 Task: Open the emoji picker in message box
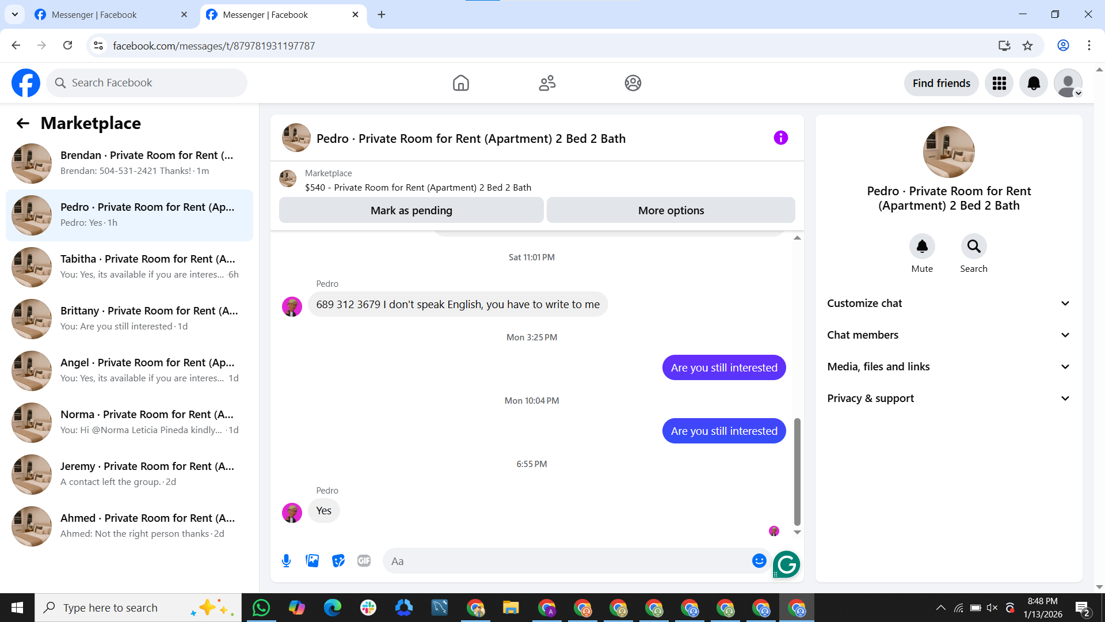point(759,561)
